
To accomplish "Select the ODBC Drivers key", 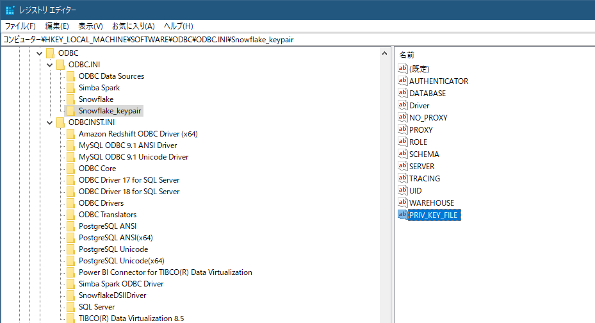I will [x=101, y=203].
